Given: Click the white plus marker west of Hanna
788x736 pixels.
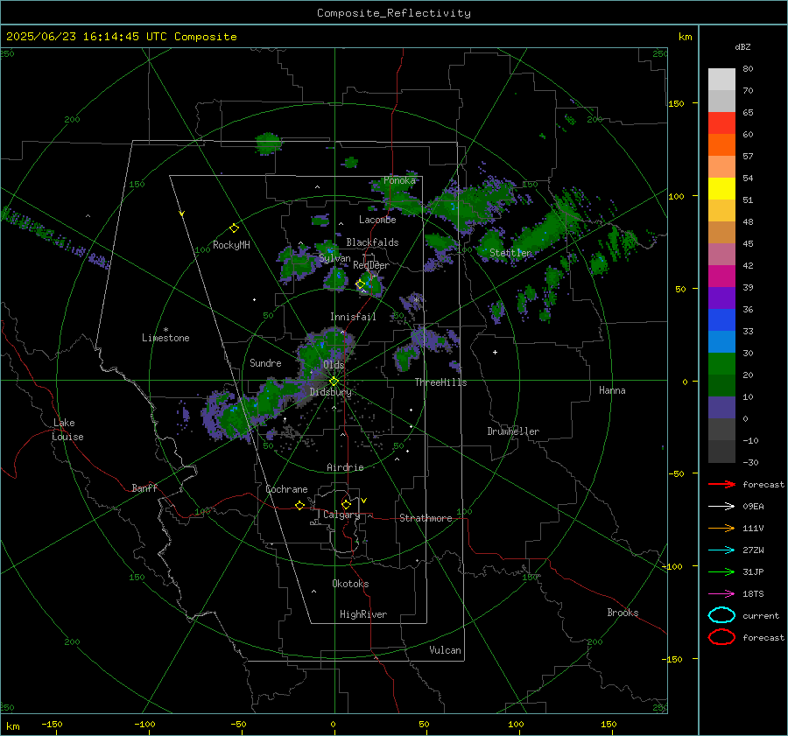Looking at the screenshot, I should click(x=495, y=352).
